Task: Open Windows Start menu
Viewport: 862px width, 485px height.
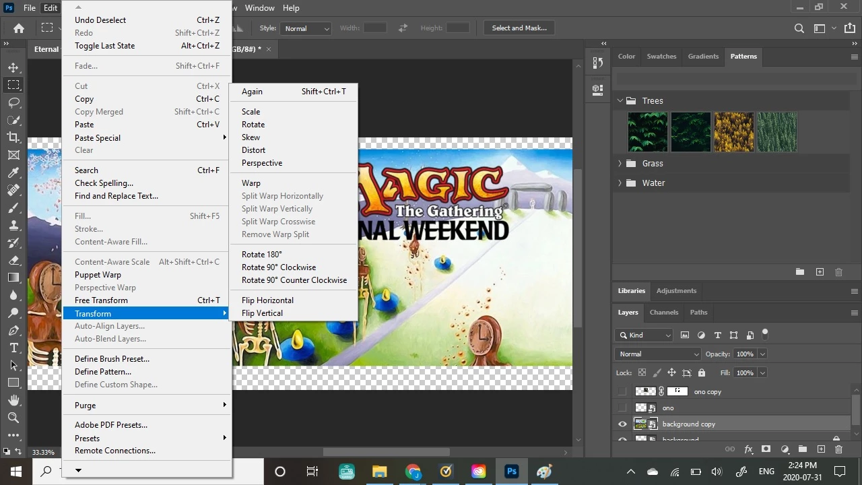Action: (15, 472)
